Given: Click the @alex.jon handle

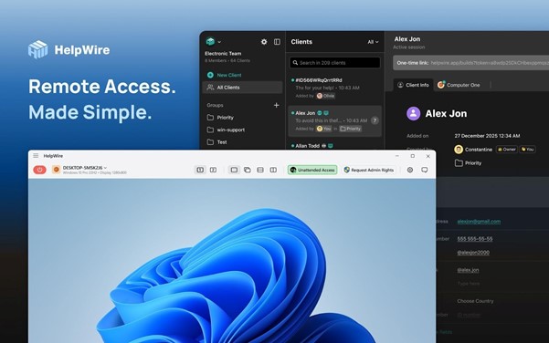Looking at the screenshot, I should (468, 270).
